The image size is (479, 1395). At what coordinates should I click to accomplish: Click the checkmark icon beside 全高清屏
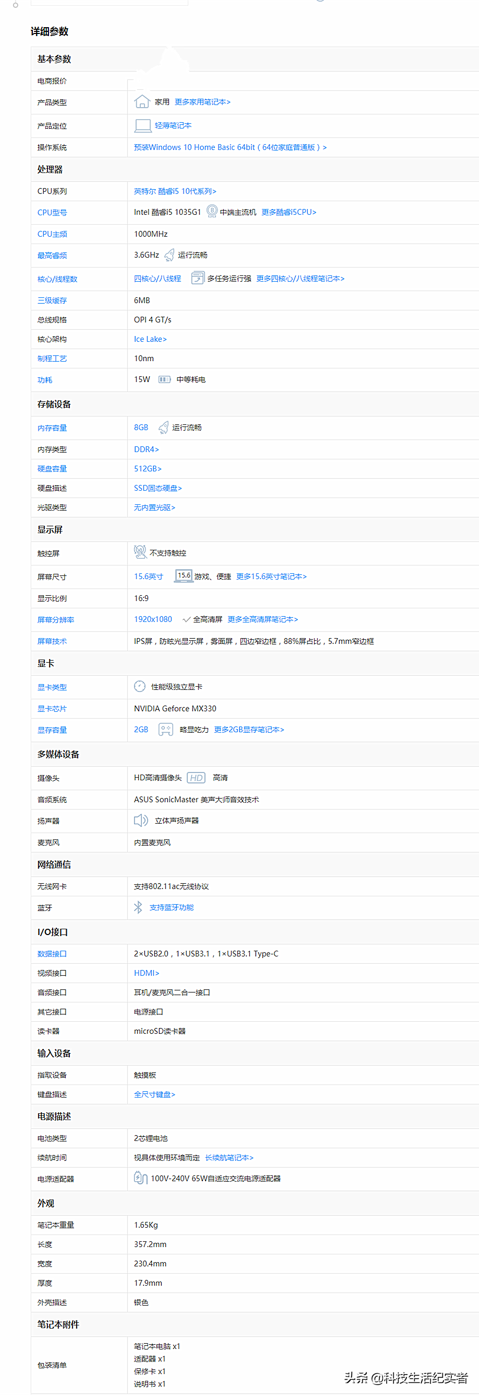tap(186, 619)
